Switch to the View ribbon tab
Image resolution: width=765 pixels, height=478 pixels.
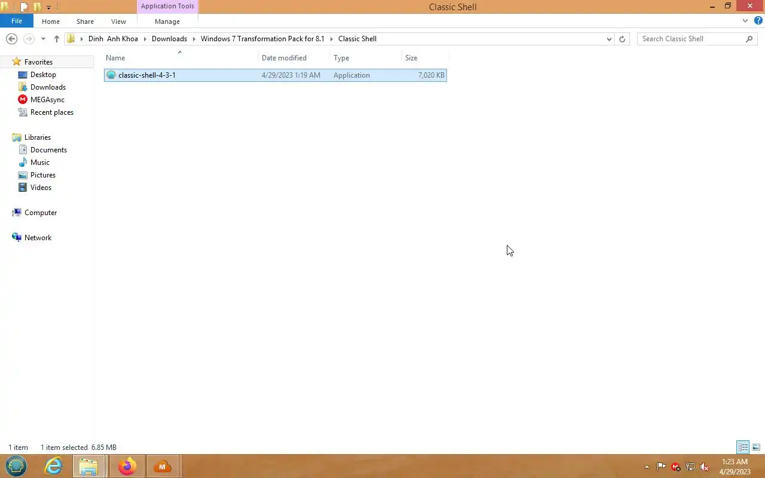(118, 21)
